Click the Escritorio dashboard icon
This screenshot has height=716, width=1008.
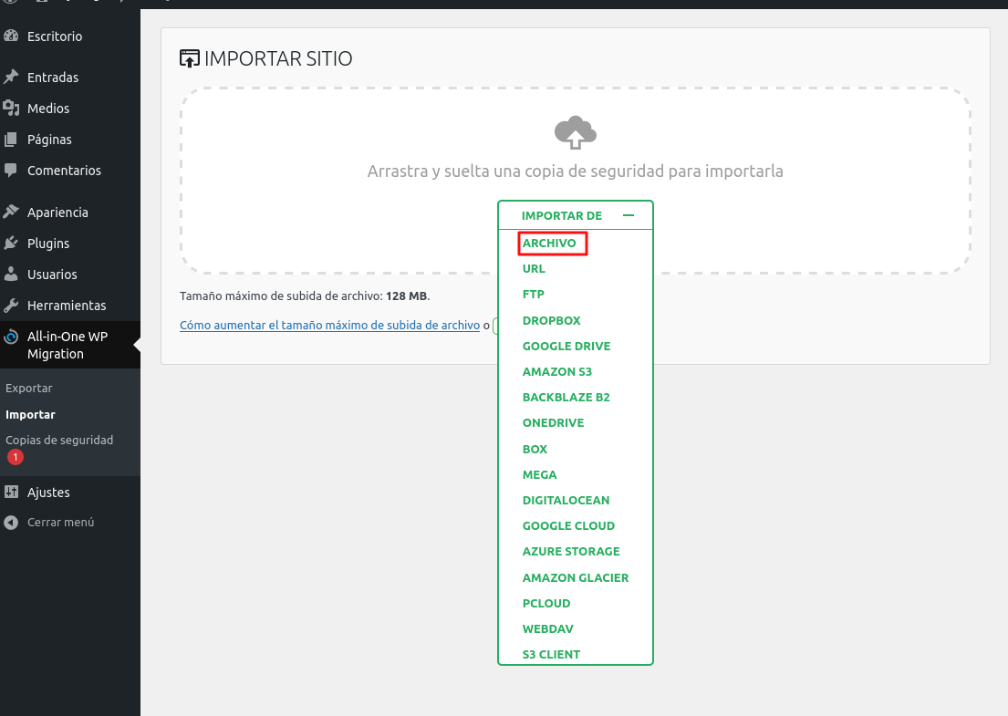click(x=11, y=36)
